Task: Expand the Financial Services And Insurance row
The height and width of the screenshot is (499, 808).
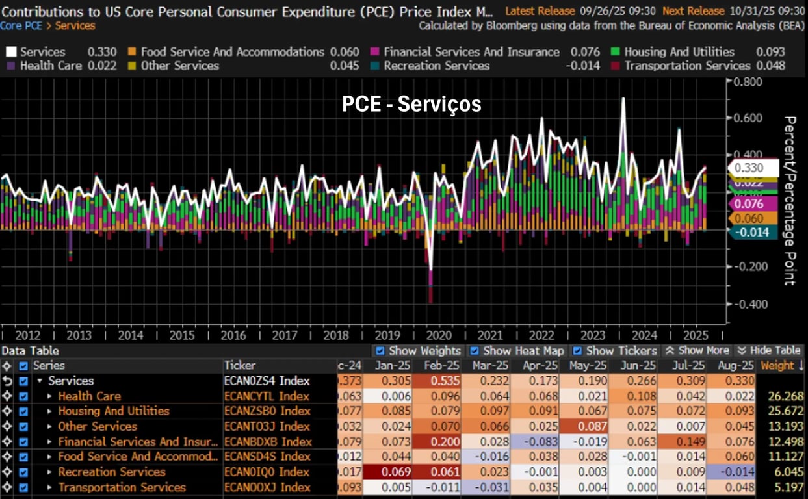Action: click(50, 442)
